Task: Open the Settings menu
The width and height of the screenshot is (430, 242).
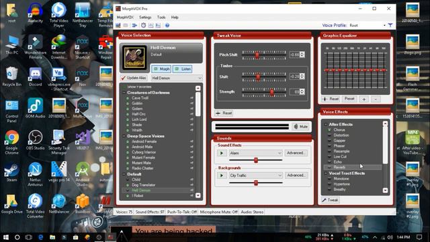Action: [145, 17]
